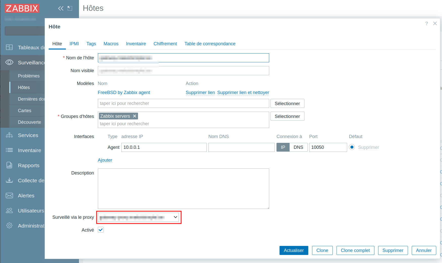Uncheck the Activé checkbox

101,230
